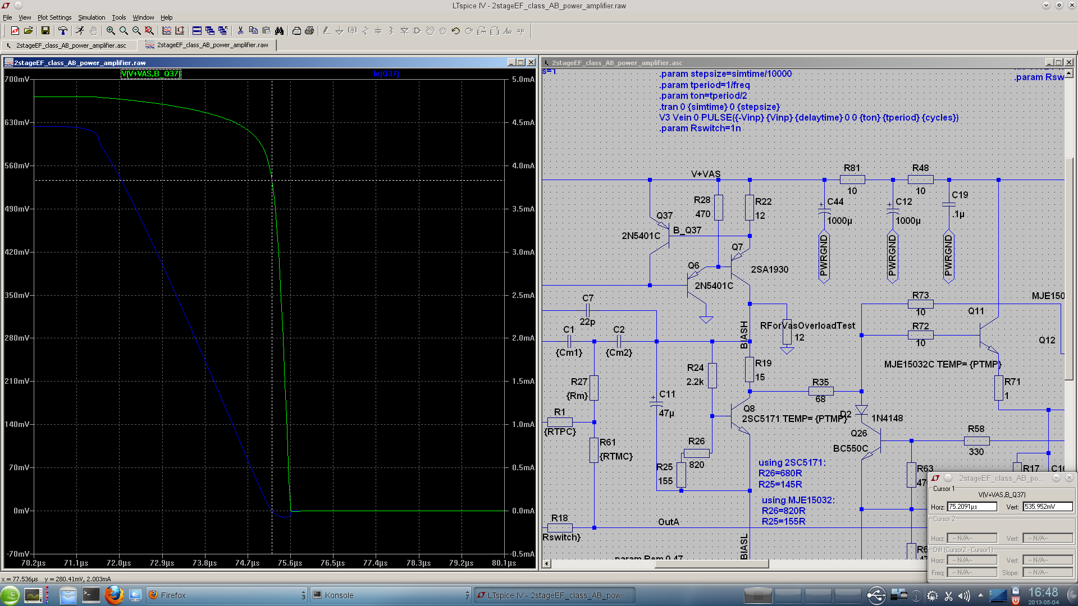Run the simulation with the running man icon
Image resolution: width=1078 pixels, height=606 pixels.
coord(80,31)
